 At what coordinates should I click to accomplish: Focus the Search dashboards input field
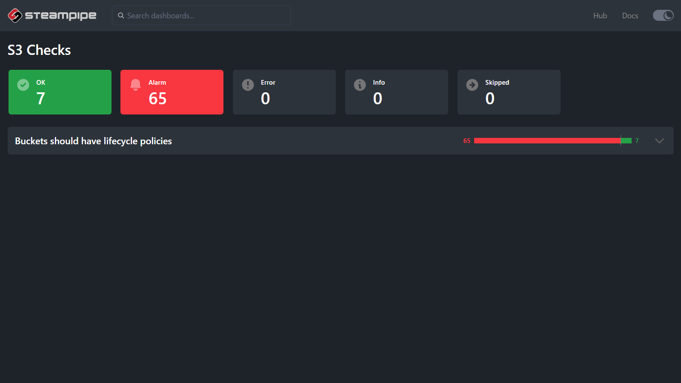(x=204, y=16)
